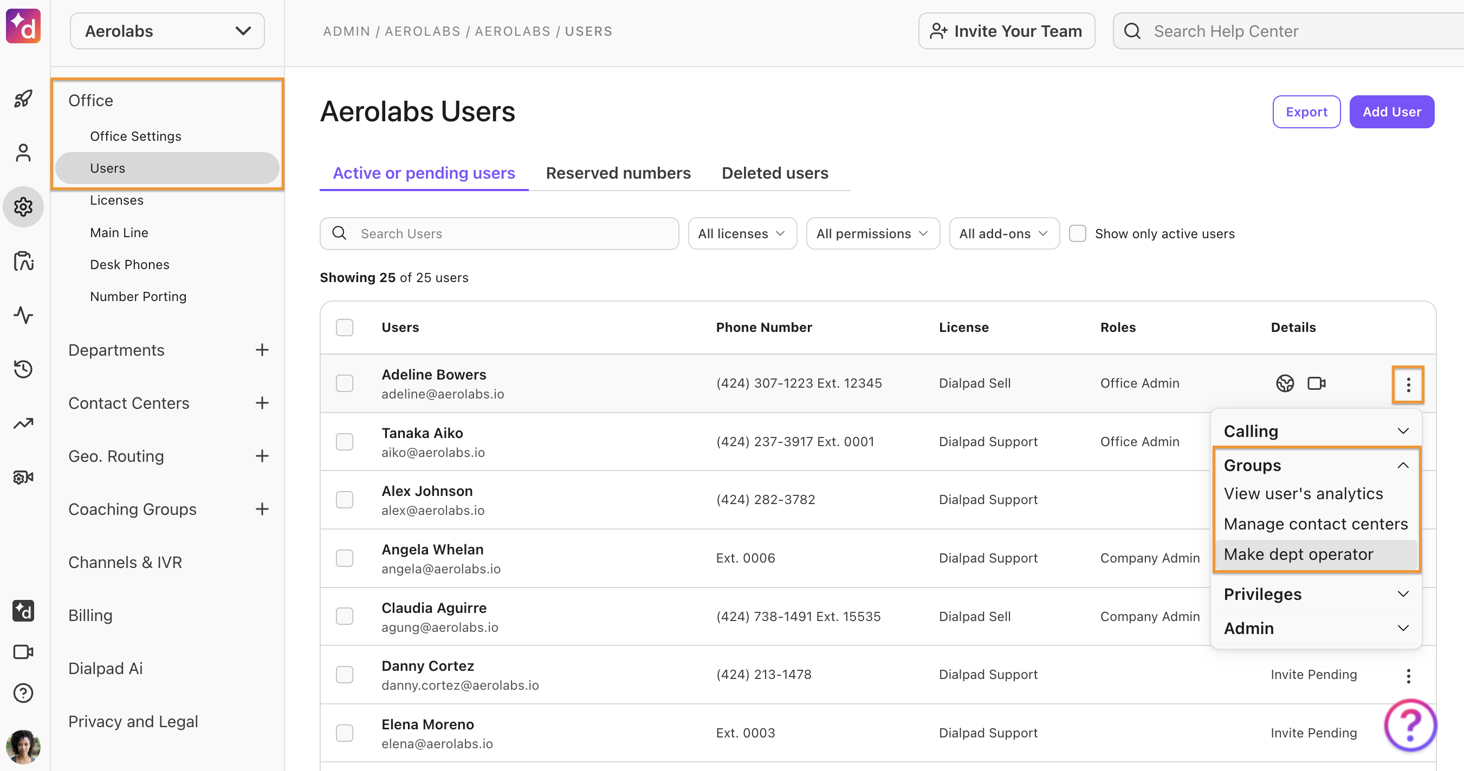Open the All licenses filter dropdown
The image size is (1464, 771).
coord(742,233)
